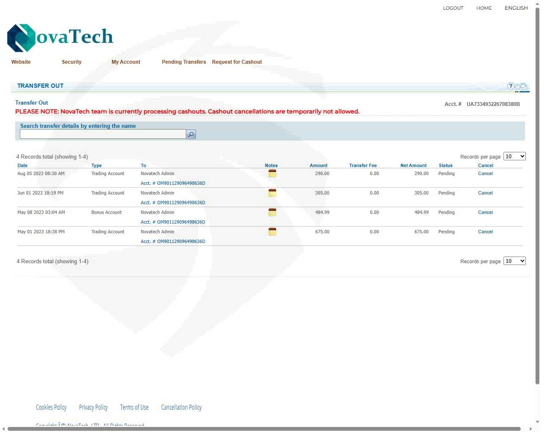Click the scrollbar left arrow at bottom
Viewport: 544px width, 443px height.
click(3, 429)
